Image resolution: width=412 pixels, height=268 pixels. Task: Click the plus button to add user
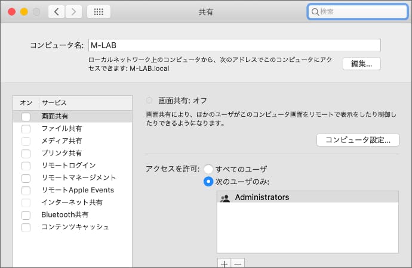tap(225, 263)
